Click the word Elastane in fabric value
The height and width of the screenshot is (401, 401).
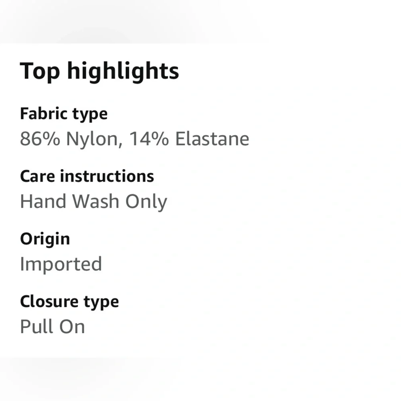tap(212, 139)
